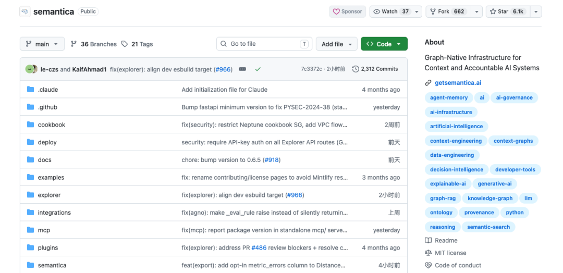The width and height of the screenshot is (563, 273).
Task: Click the deploy folder icon
Action: tap(31, 142)
